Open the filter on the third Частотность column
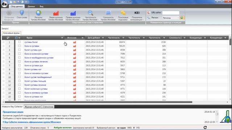The height and width of the screenshot is (130, 232). (x=164, y=38)
